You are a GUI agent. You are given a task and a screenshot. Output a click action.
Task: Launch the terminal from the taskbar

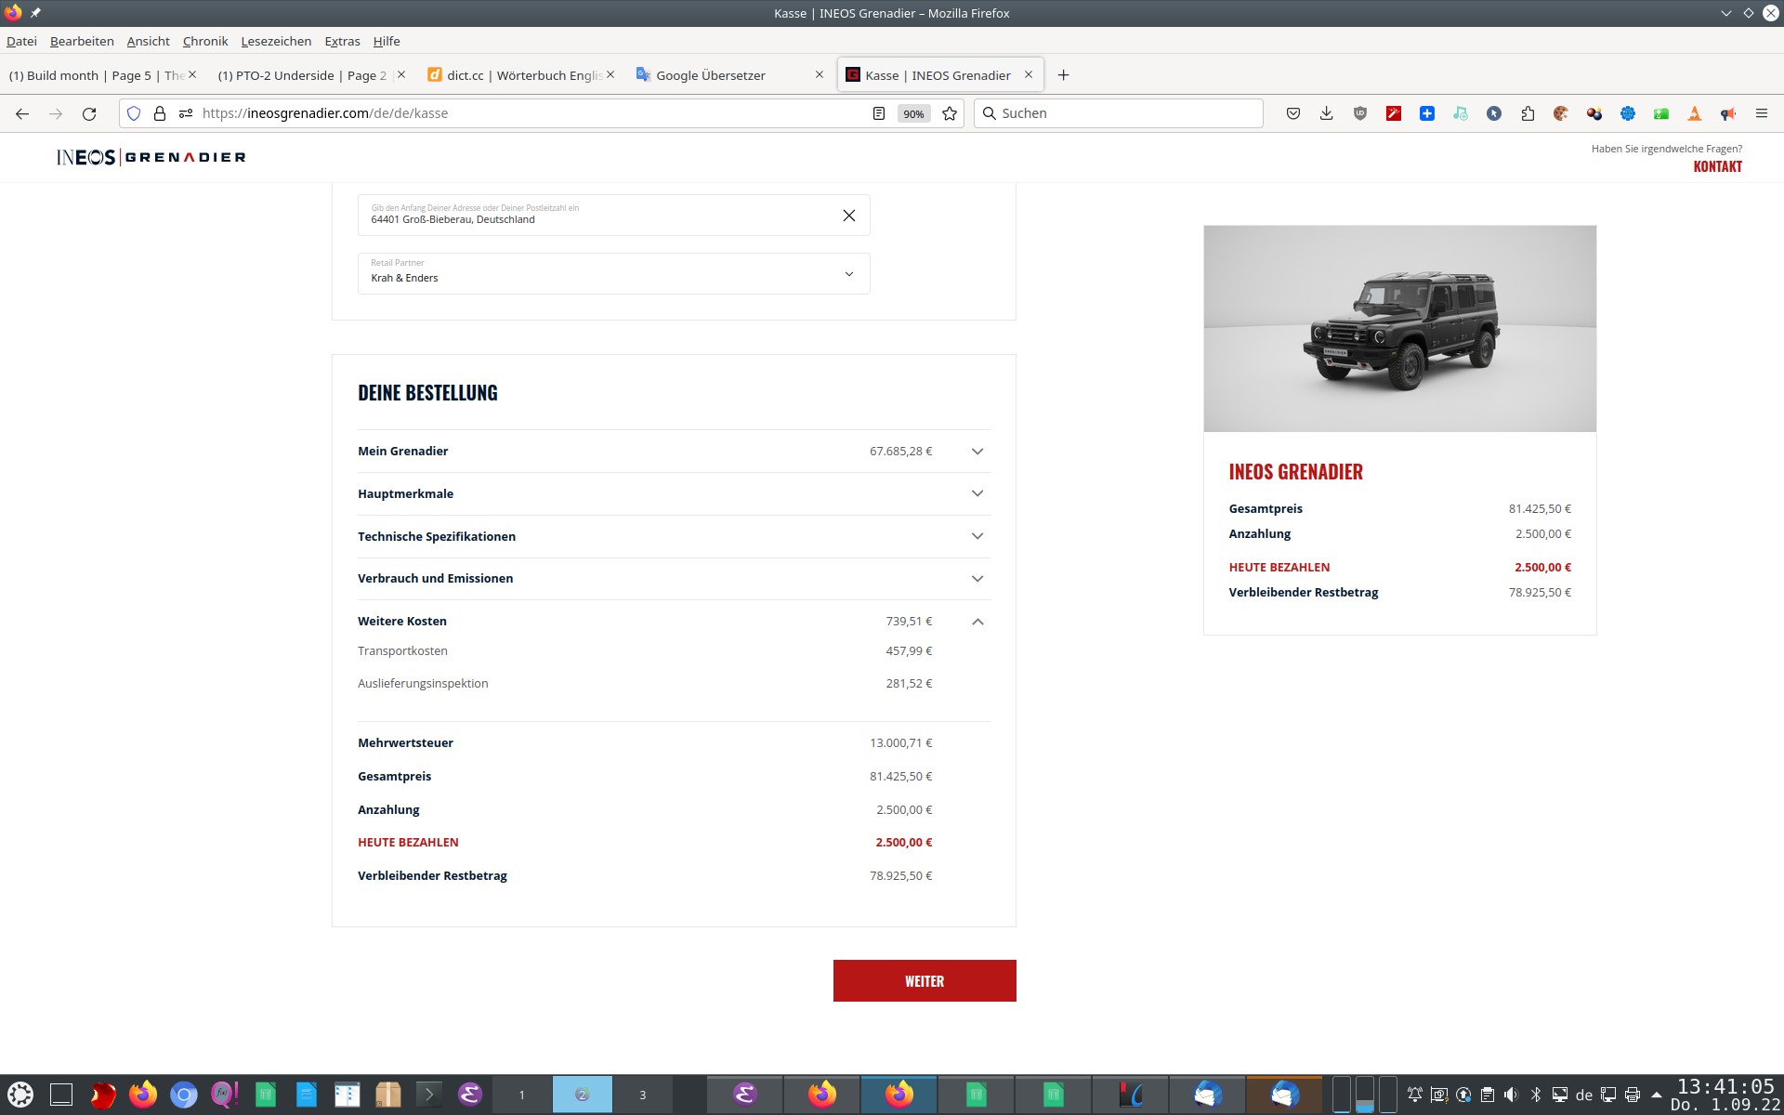coord(428,1095)
